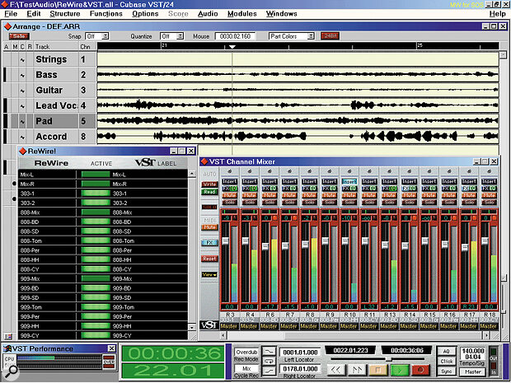
Task: Open the Quantize dropdown
Action: point(171,36)
